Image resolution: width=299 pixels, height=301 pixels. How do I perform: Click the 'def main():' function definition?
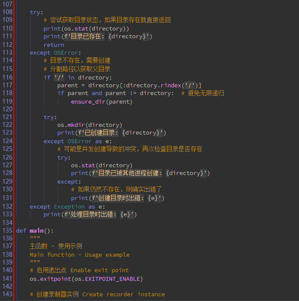35,231
